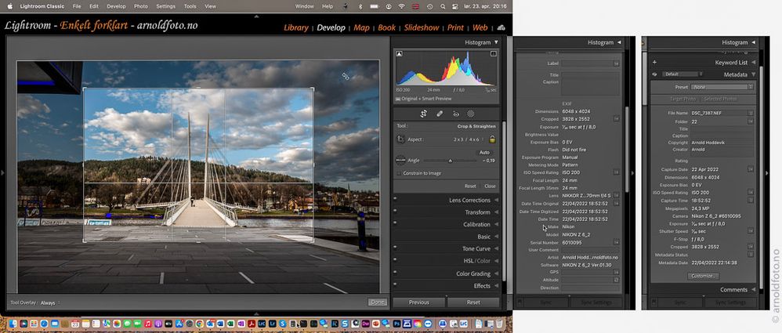
Task: Click Reset in Crop & Straighten panel
Action: point(470,186)
